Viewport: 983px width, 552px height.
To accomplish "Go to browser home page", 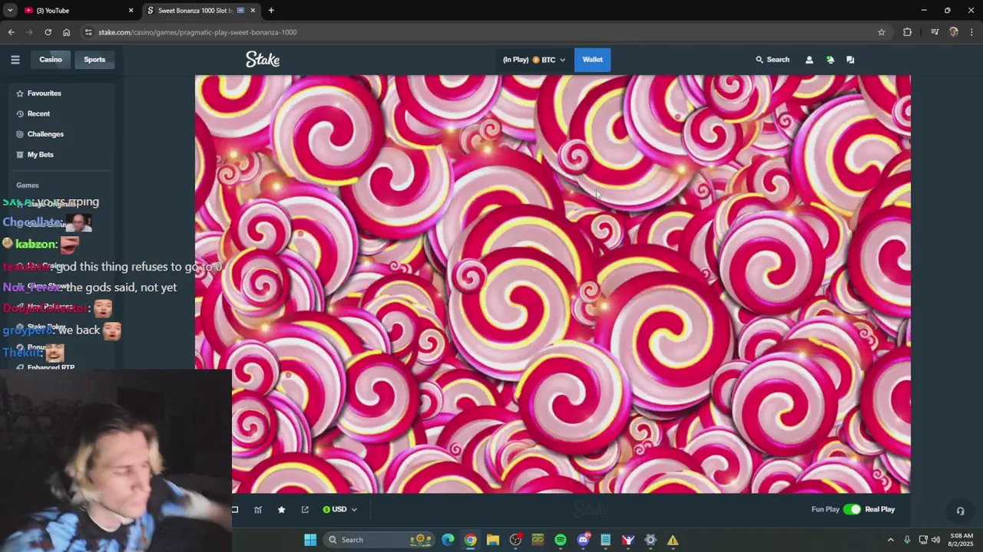I will tap(66, 32).
